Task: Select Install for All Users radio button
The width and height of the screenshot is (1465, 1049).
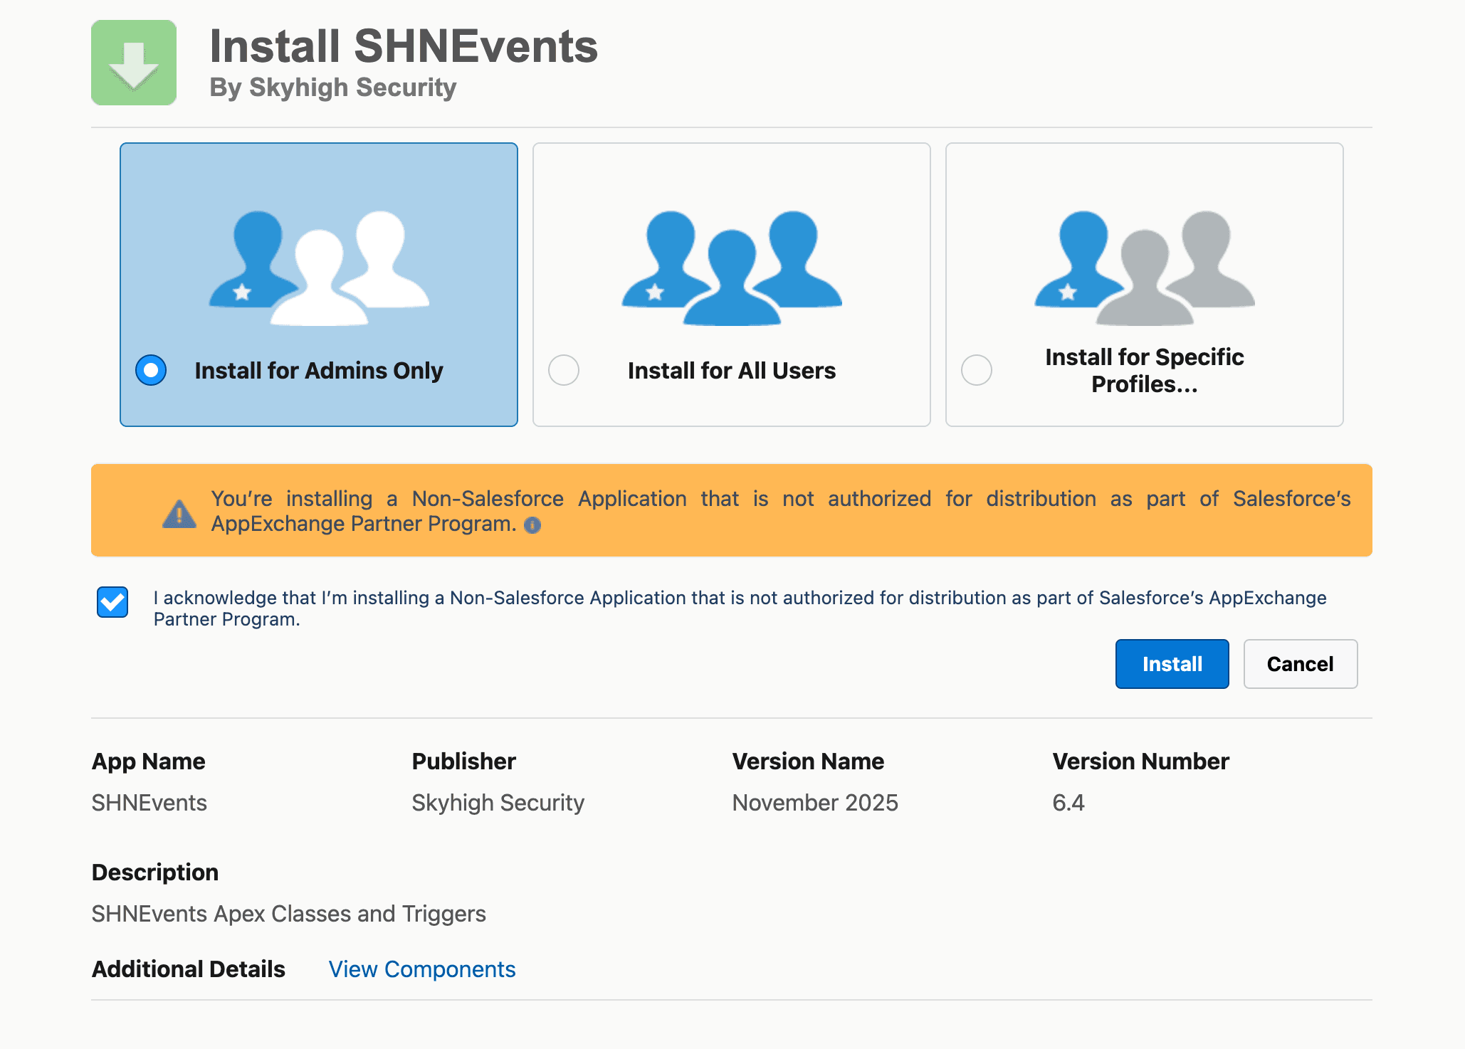Action: pos(564,370)
